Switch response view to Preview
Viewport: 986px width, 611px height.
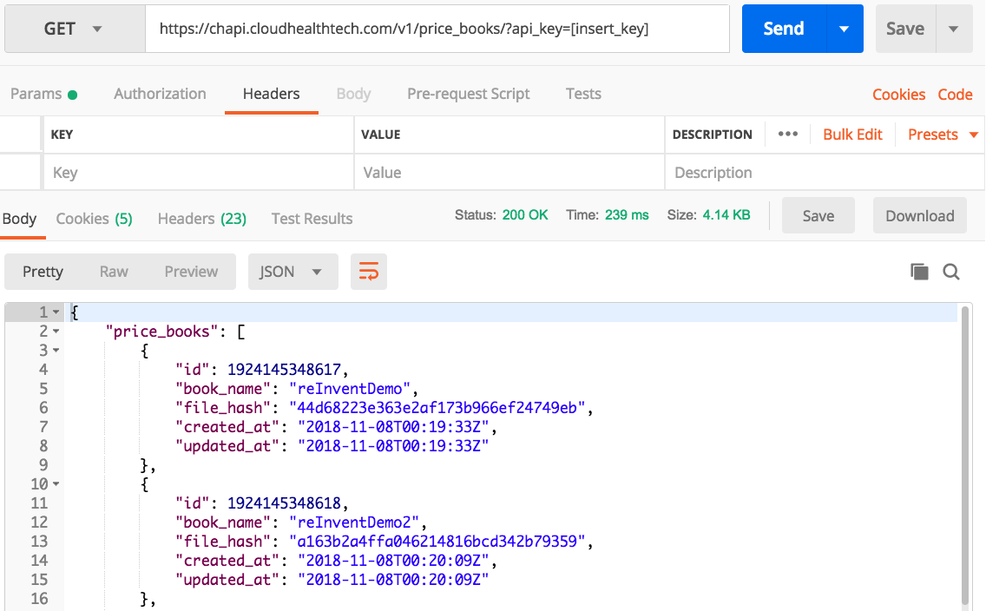[x=190, y=271]
